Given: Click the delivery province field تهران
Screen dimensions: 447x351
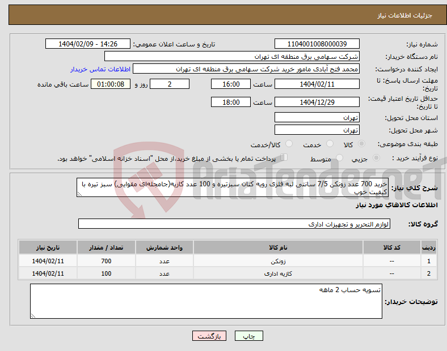Looking at the screenshot, I should pos(317,117).
